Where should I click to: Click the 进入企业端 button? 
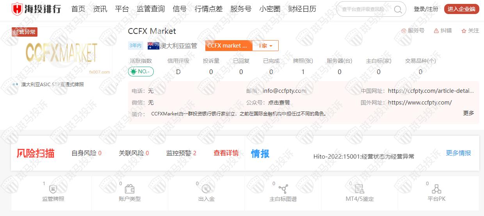coord(462,9)
